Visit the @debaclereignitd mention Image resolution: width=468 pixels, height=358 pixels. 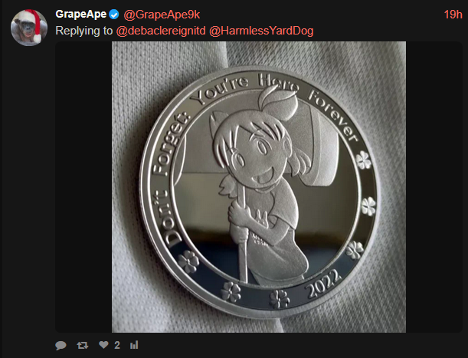click(161, 31)
